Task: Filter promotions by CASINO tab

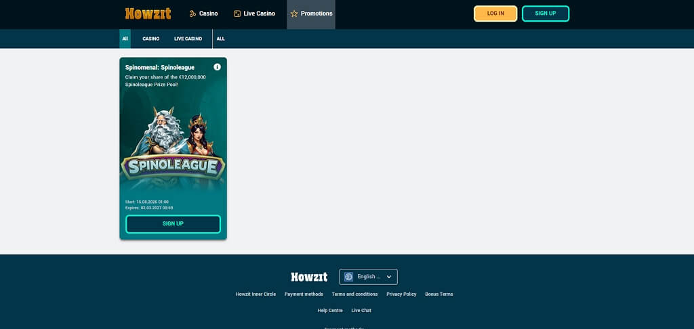Action: pyautogui.click(x=151, y=39)
